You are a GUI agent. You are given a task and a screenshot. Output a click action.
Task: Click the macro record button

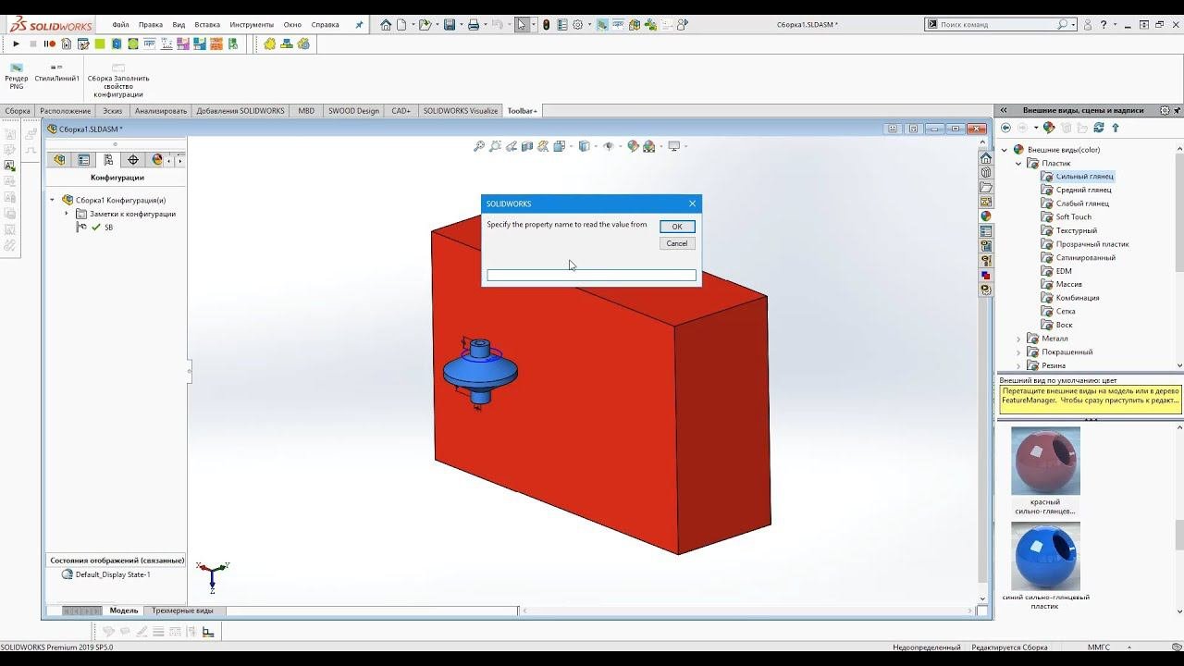click(49, 43)
